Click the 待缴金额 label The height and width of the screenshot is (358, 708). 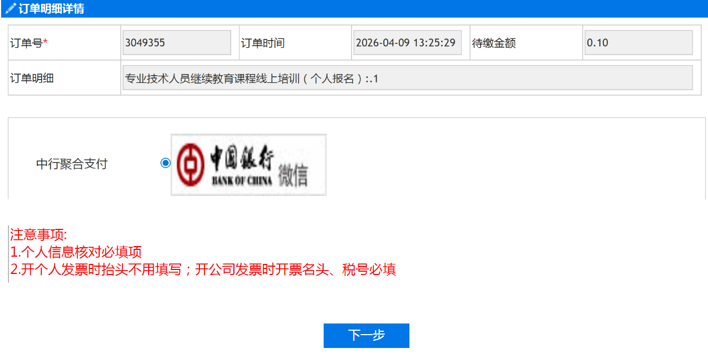click(494, 43)
